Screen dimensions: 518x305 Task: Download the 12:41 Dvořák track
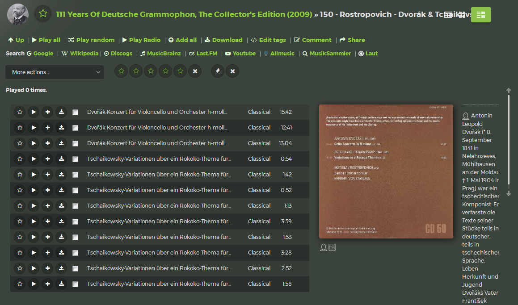(61, 128)
